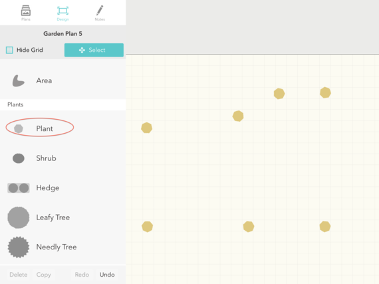This screenshot has width=379, height=284.
Task: Select the Garden Plan 5 title
Action: (x=63, y=34)
